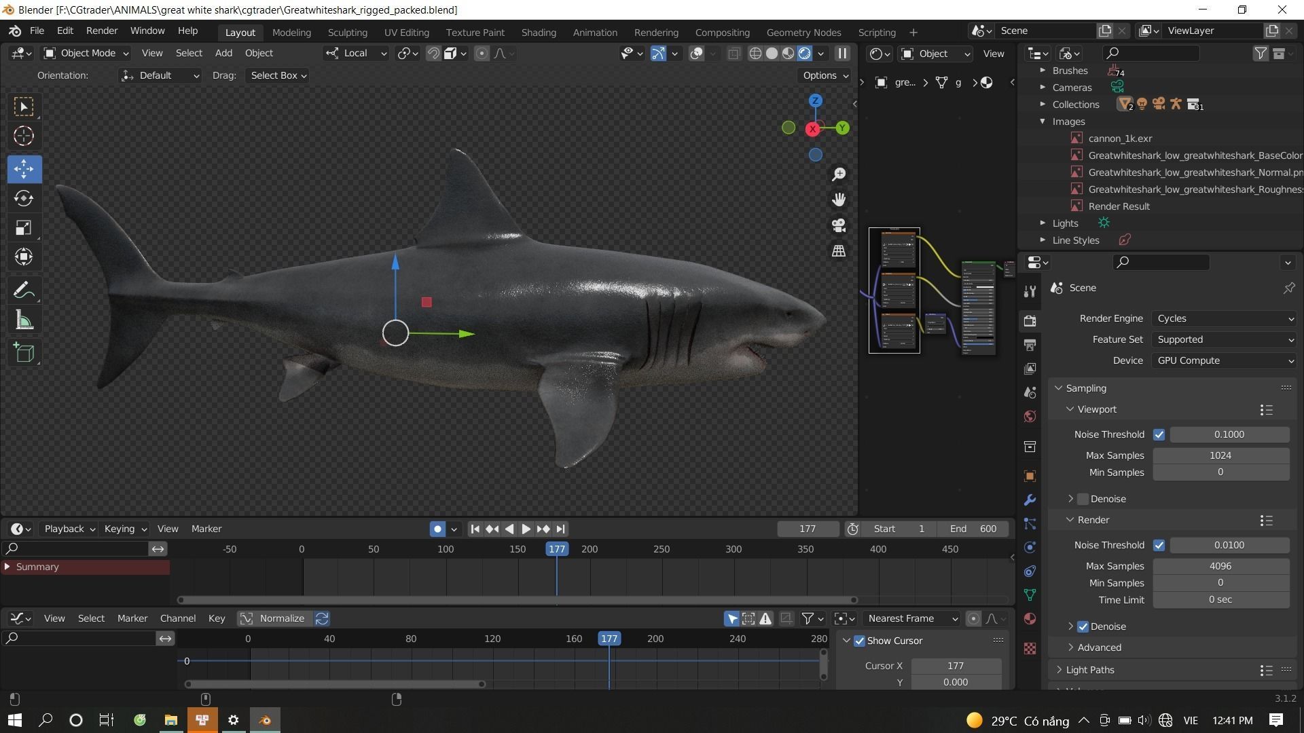Click the Time Limit 0 sec field
Viewport: 1304px width, 733px height.
pyautogui.click(x=1220, y=601)
